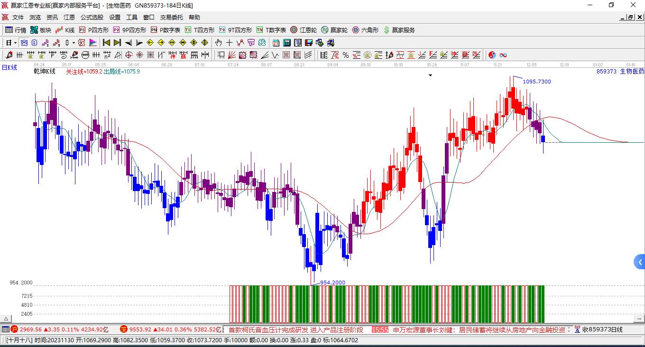The height and width of the screenshot is (347, 645).
Task: Open the 工具 menu
Action: 132,18
